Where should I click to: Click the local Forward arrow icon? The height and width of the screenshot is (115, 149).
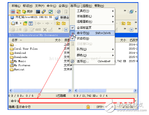pyautogui.click(x=47, y=23)
